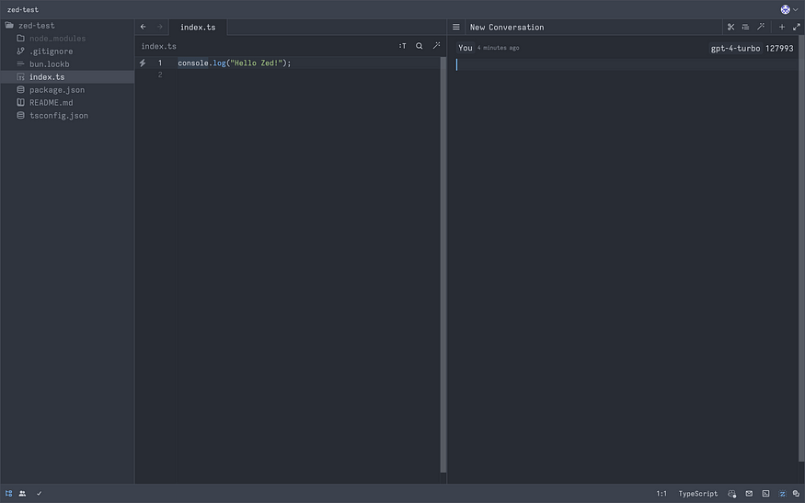Click the assistant panel vertical scrollbar
This screenshot has height=503, width=805.
801,249
